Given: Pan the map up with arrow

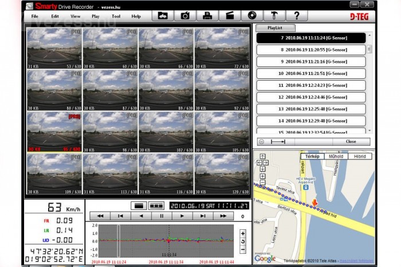Looking at the screenshot, I should 262,156.
